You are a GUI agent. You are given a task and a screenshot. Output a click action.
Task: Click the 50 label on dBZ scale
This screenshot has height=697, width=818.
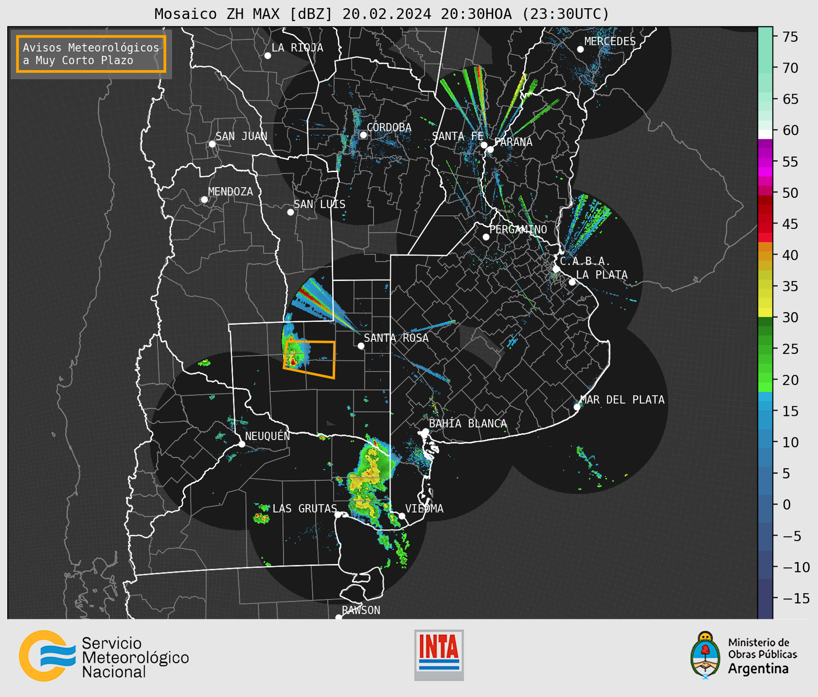coord(790,193)
